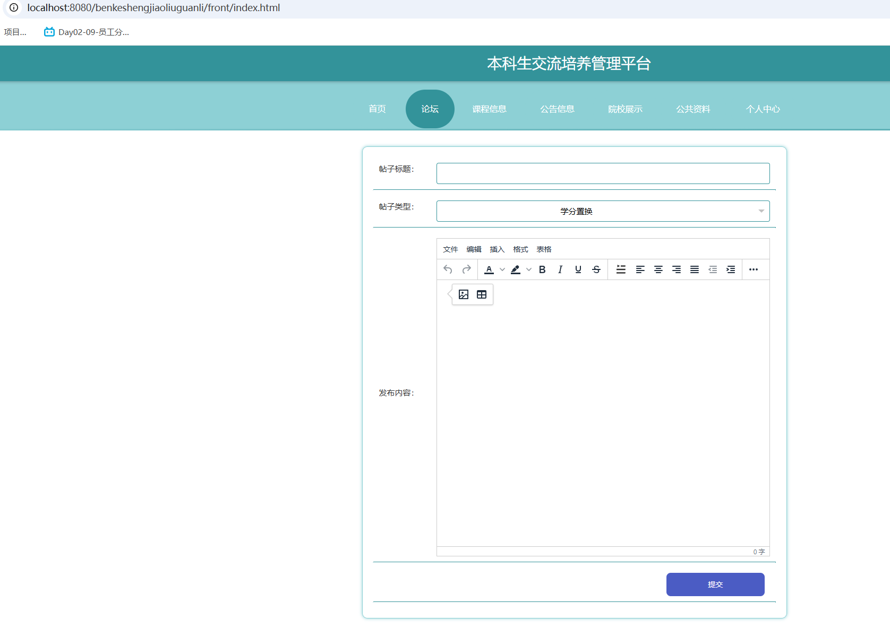Go to 首页 navigation tab
The height and width of the screenshot is (637, 890).
tap(377, 109)
